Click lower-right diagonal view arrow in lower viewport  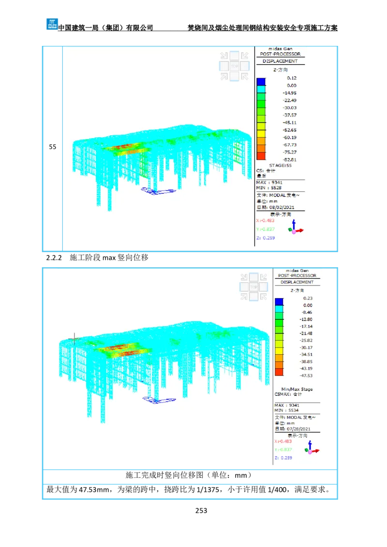(264, 297)
